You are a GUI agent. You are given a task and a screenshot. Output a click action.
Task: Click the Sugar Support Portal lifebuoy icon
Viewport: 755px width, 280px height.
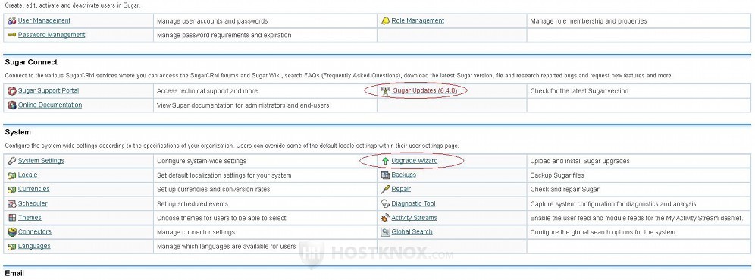tap(12, 90)
